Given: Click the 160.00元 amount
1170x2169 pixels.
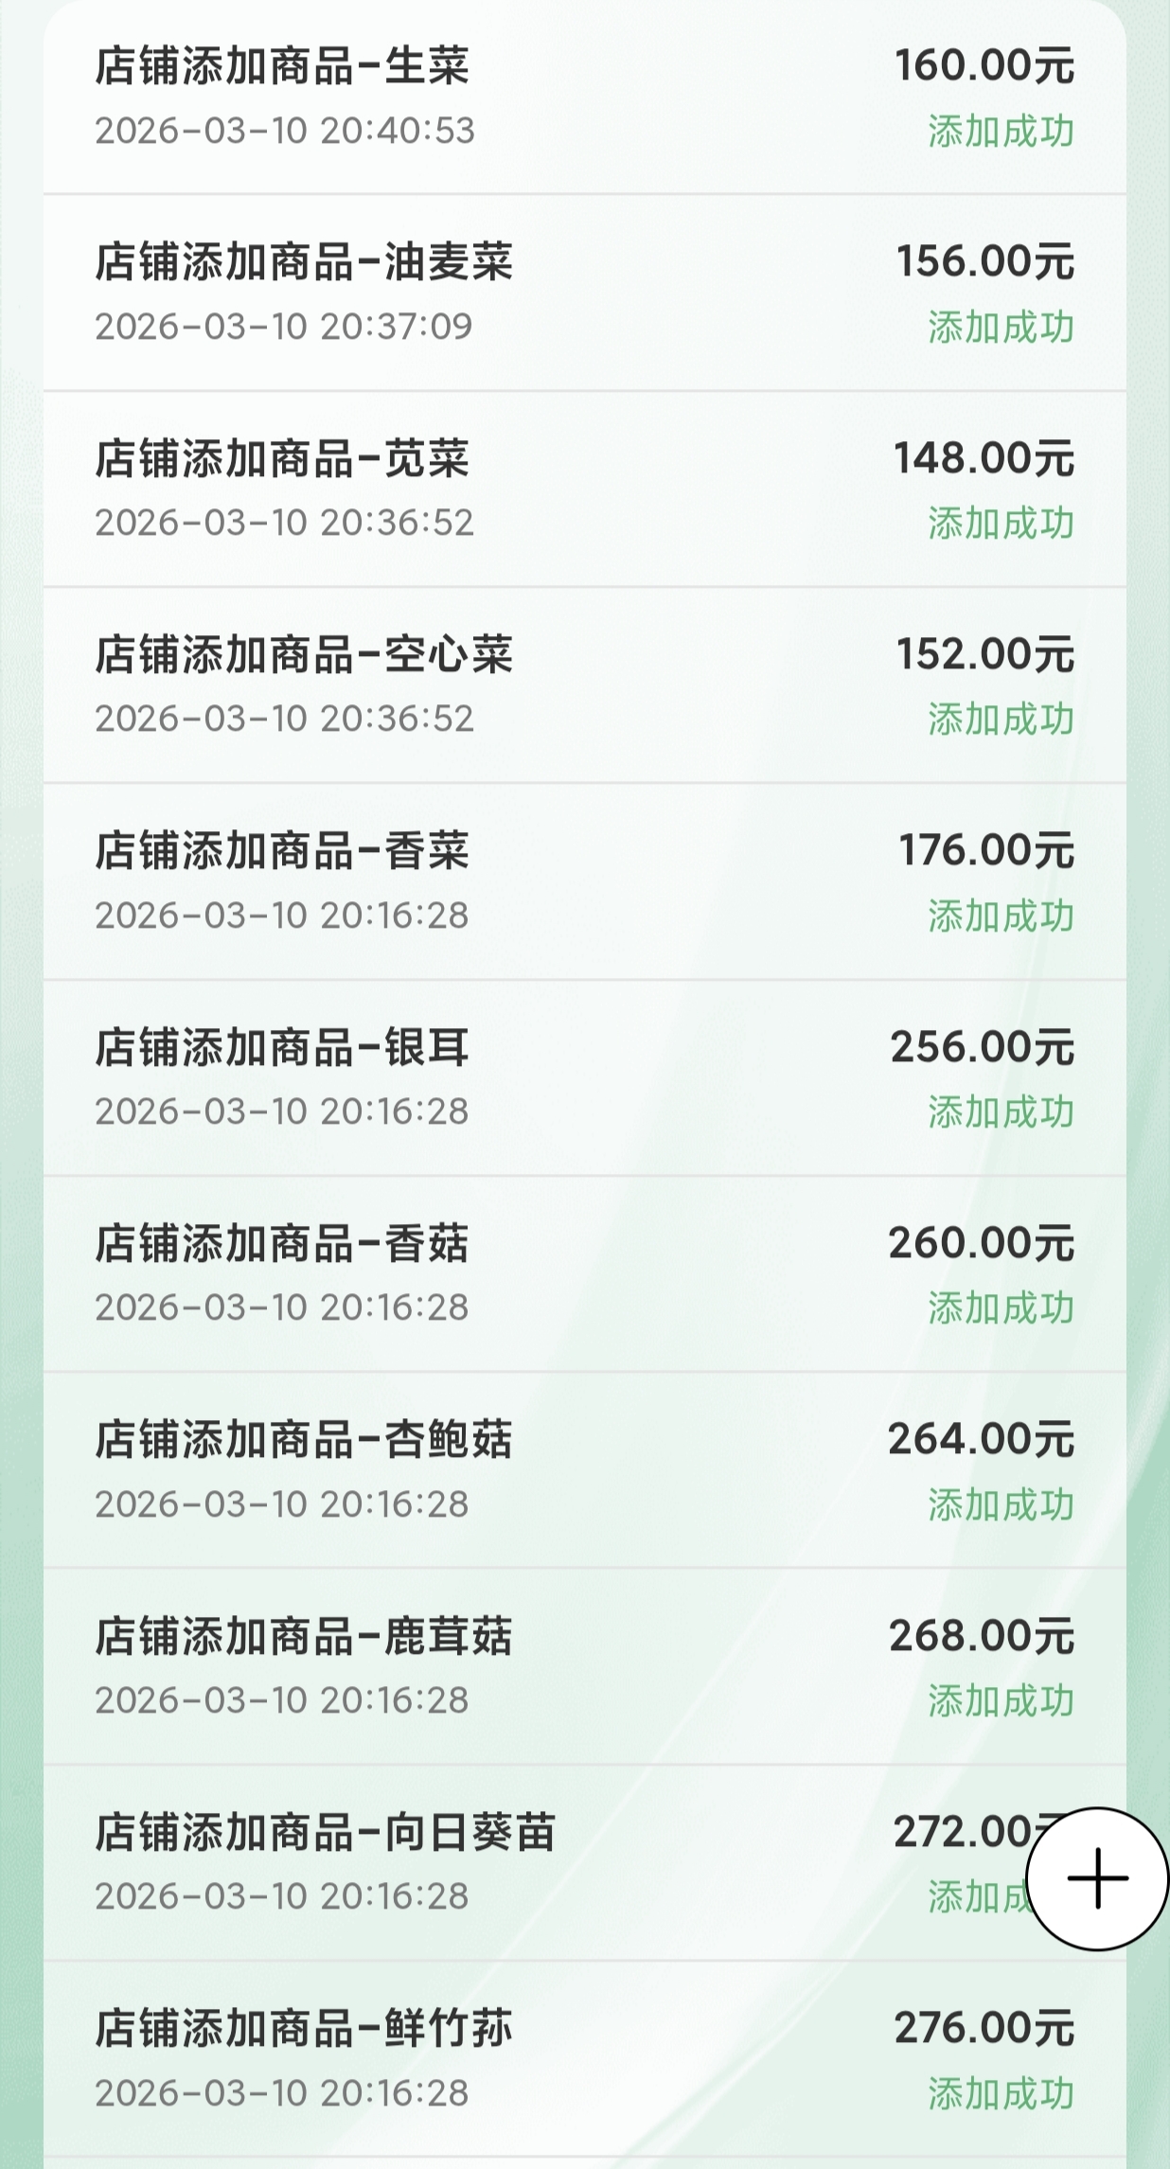Looking at the screenshot, I should point(984,66).
